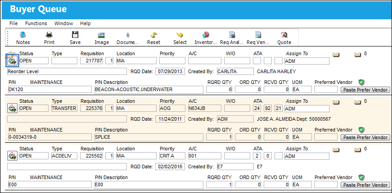Click Assign To field of requisition 225376

[307, 109]
